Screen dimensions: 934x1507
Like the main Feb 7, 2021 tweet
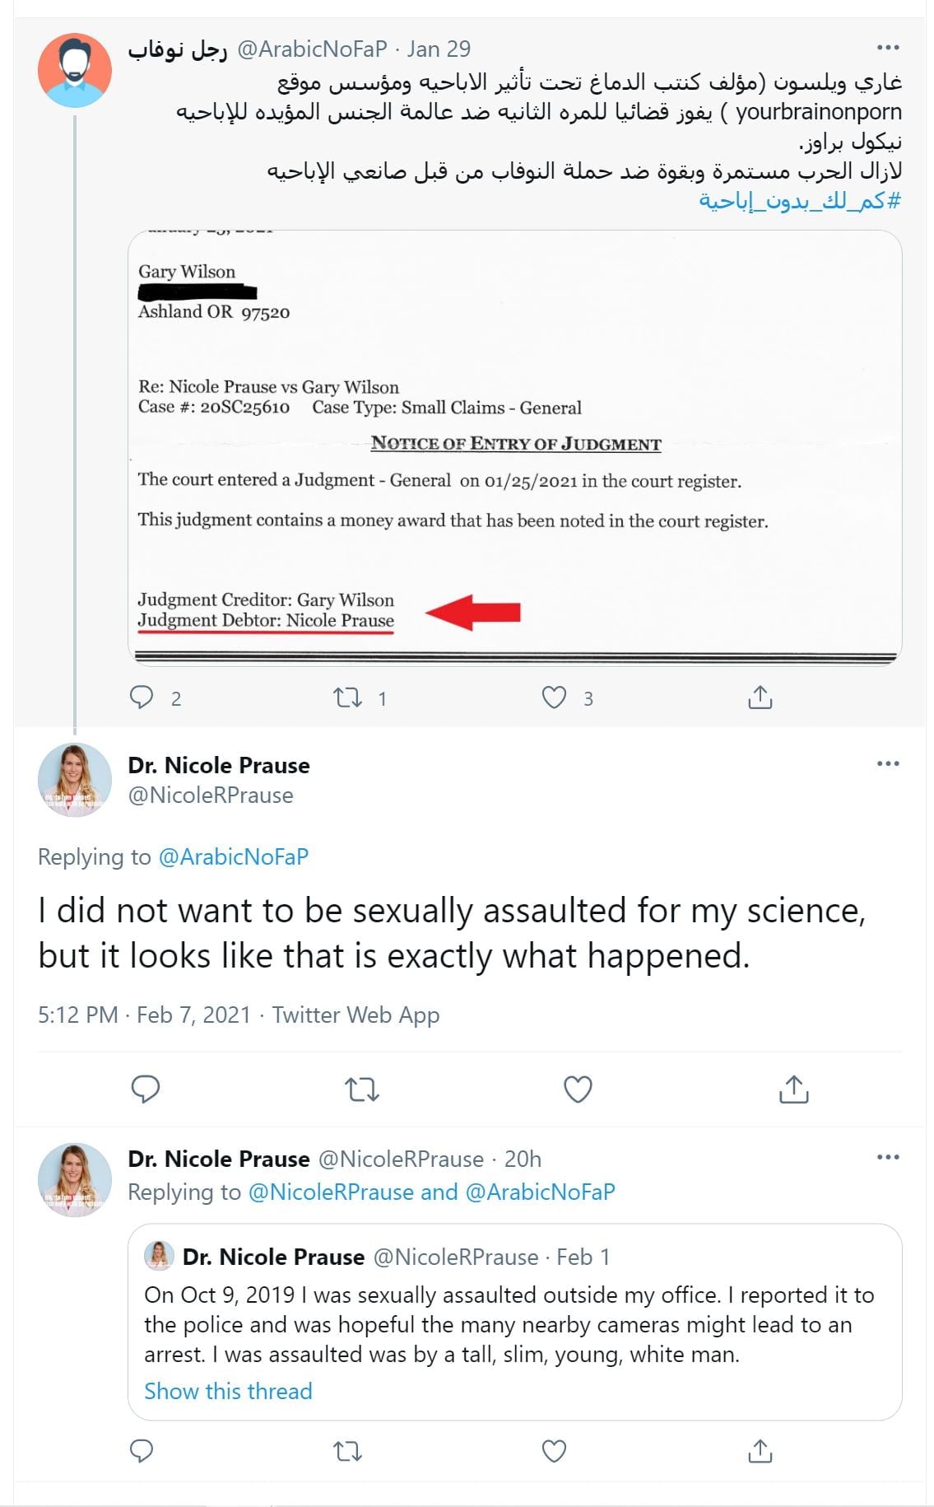pos(578,1089)
